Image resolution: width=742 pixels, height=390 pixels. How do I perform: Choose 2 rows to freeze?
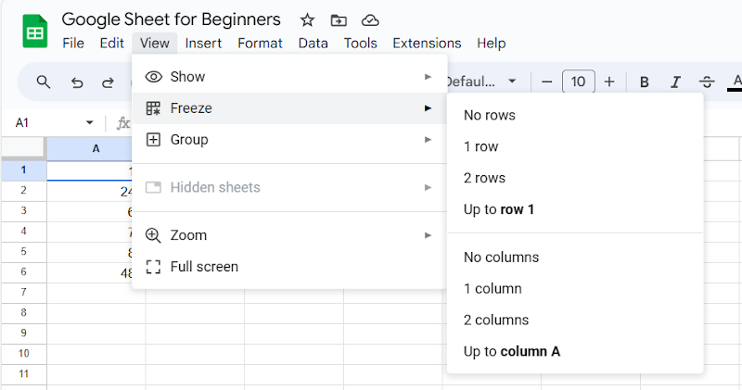pyautogui.click(x=575, y=178)
